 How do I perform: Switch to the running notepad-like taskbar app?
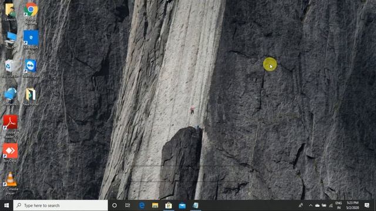(196, 206)
